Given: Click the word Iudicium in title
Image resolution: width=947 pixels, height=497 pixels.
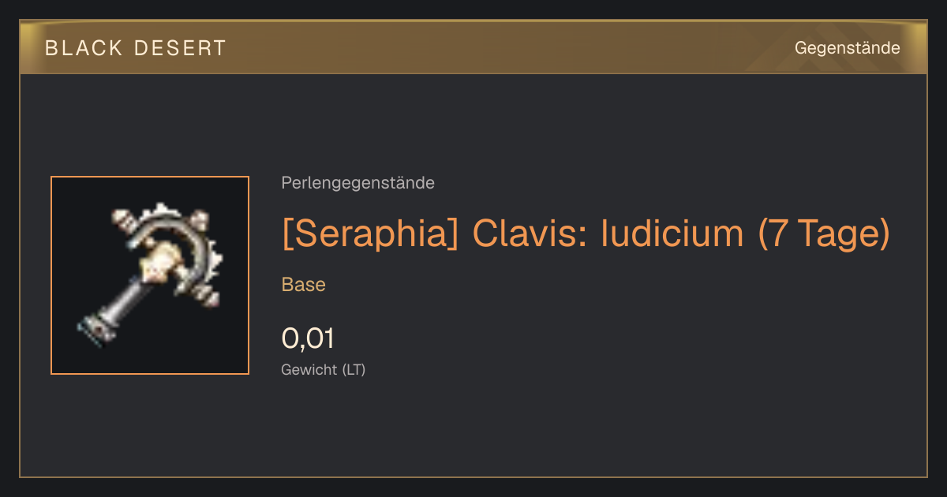Looking at the screenshot, I should click(x=673, y=233).
